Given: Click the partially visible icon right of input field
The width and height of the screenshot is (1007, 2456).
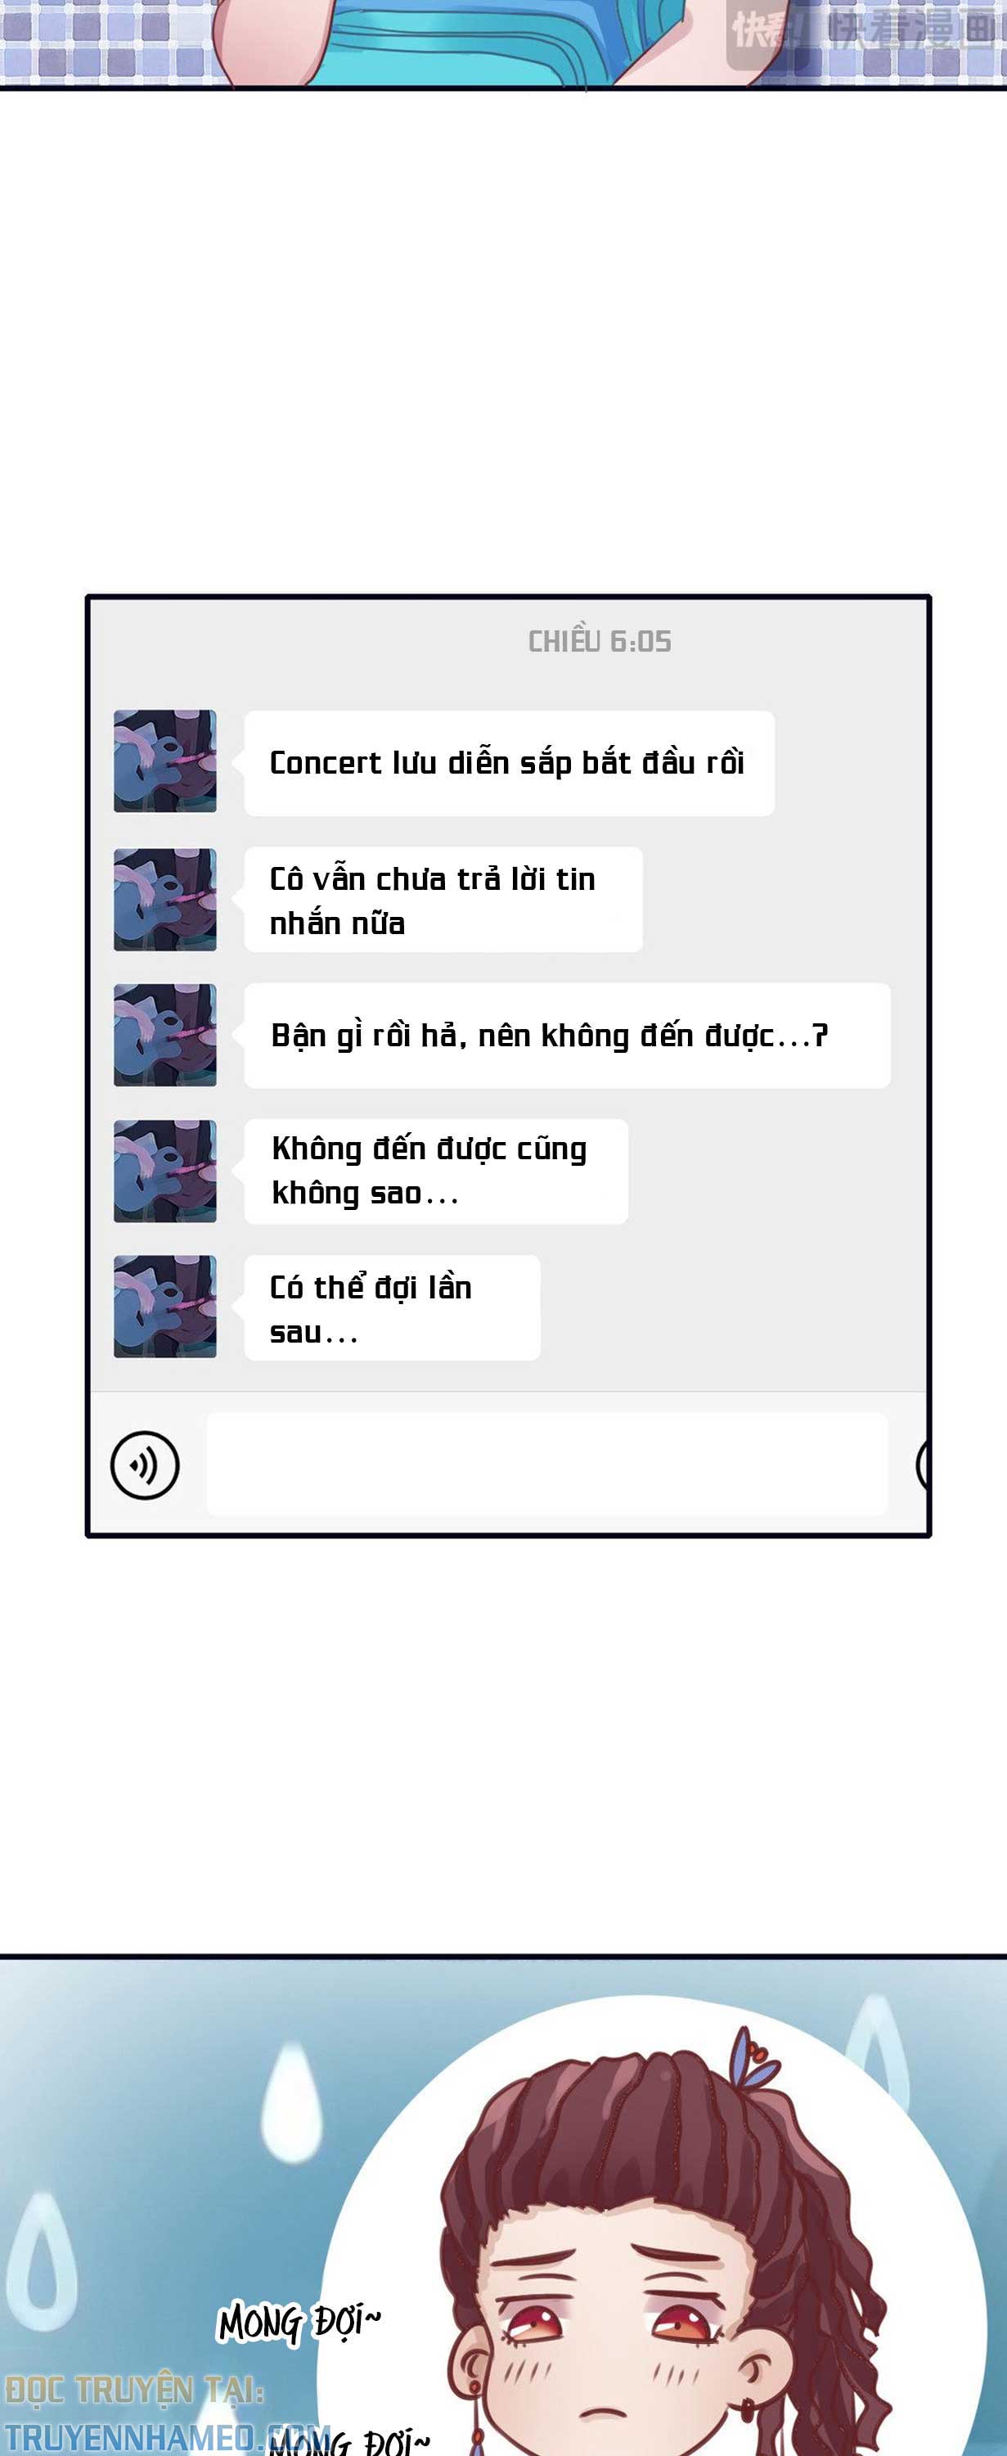Looking at the screenshot, I should (921, 1464).
